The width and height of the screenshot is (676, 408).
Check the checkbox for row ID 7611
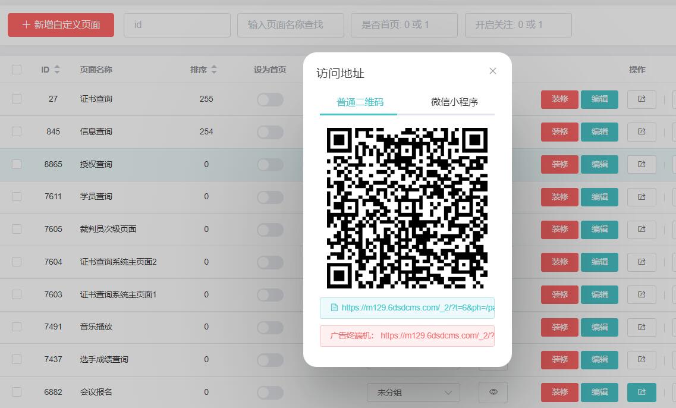[17, 197]
